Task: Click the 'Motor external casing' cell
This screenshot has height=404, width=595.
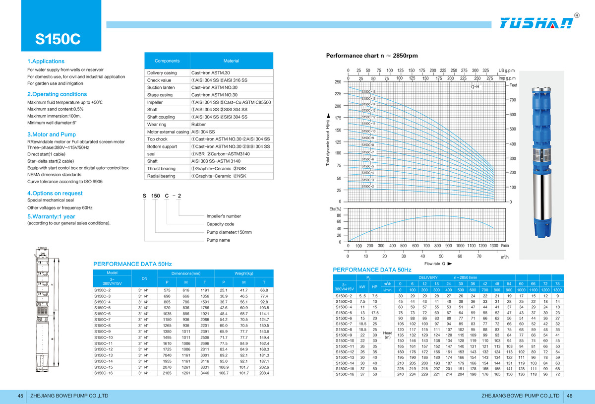Action: (167, 132)
